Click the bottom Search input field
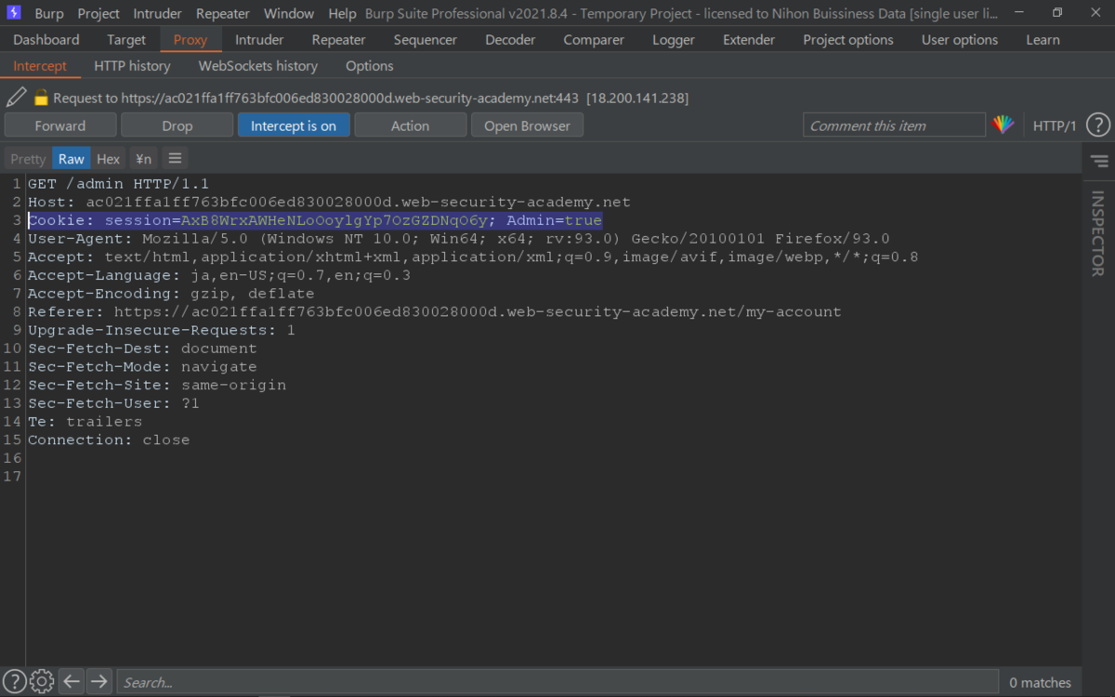The height and width of the screenshot is (697, 1115). 557,682
